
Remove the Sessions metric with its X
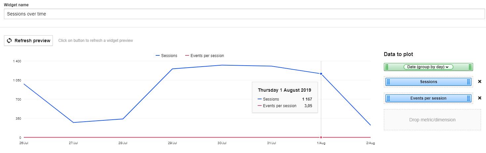[x=480, y=81]
